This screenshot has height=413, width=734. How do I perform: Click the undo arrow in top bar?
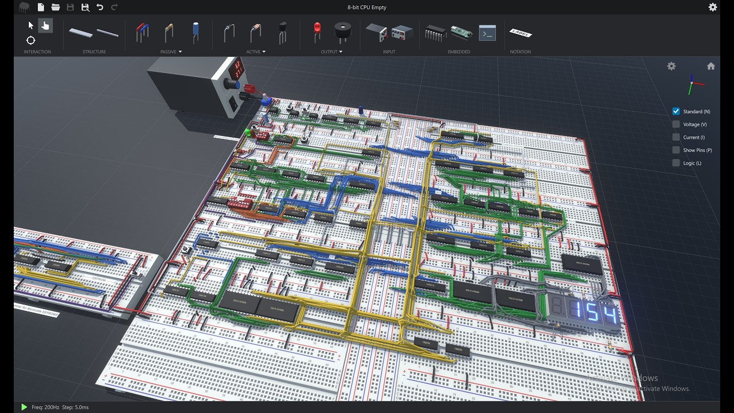[x=100, y=7]
